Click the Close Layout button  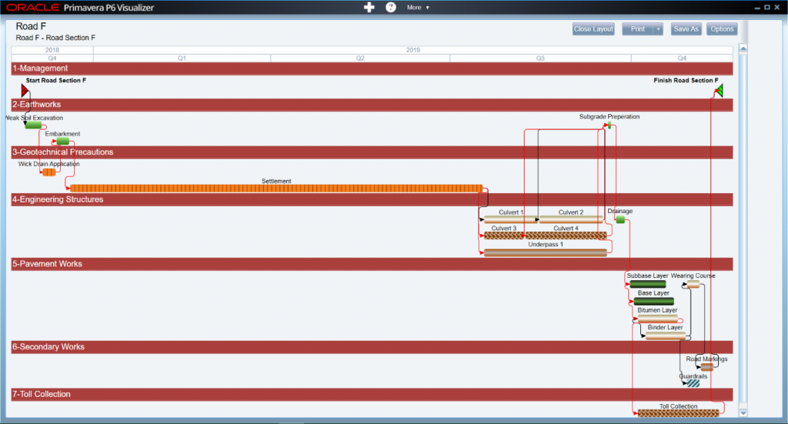[x=593, y=29]
